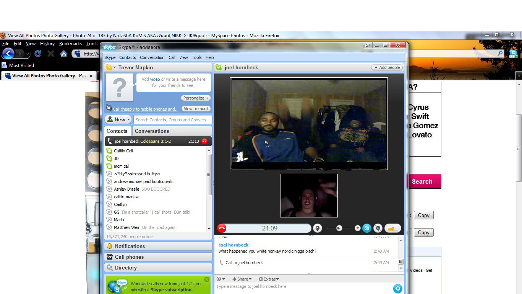Click Firefox reload button

[38, 54]
